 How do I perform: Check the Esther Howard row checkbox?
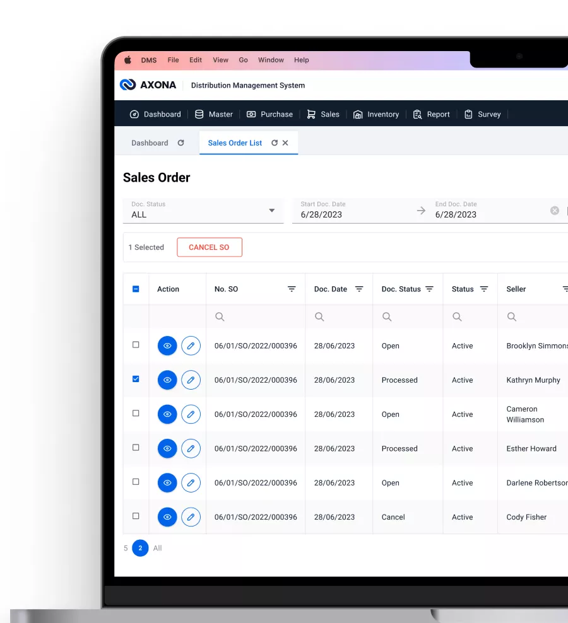click(x=136, y=448)
